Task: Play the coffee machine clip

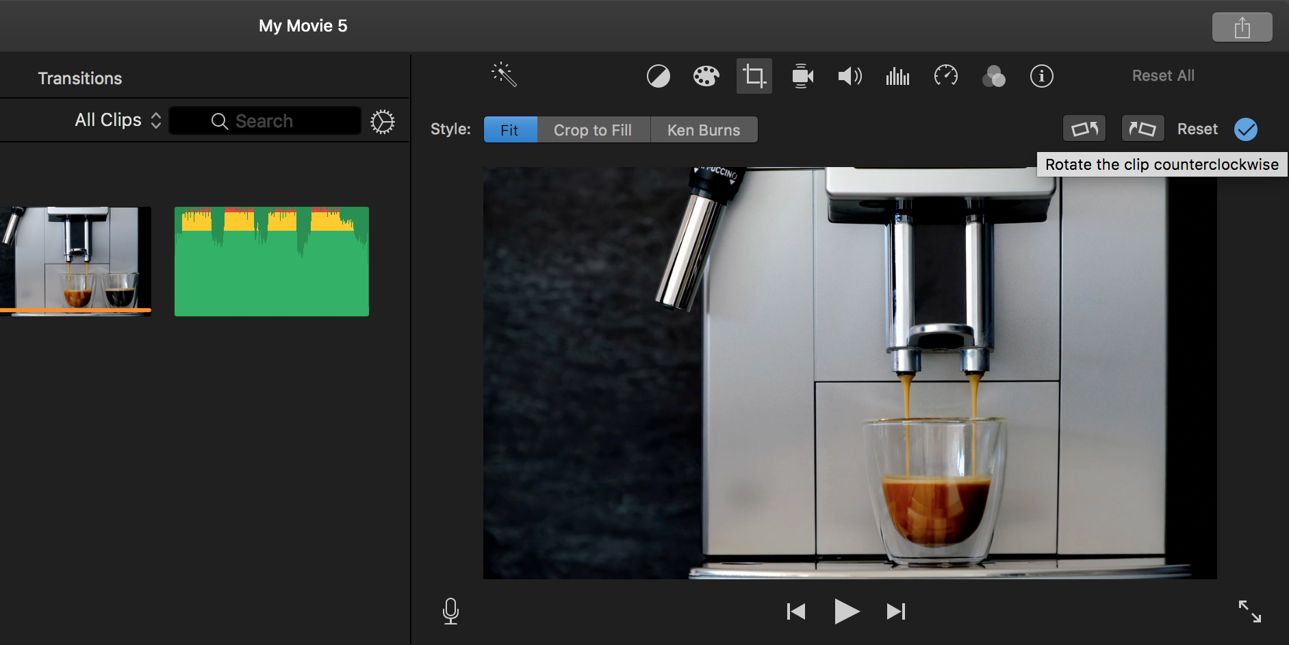Action: [846, 611]
